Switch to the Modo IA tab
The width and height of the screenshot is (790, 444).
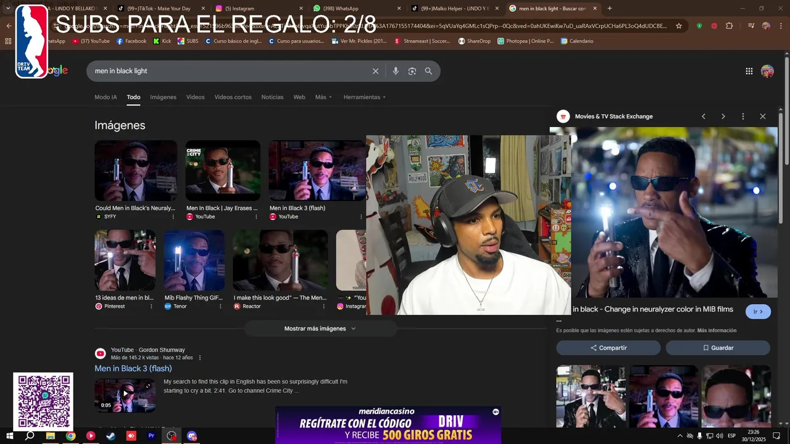click(x=106, y=97)
